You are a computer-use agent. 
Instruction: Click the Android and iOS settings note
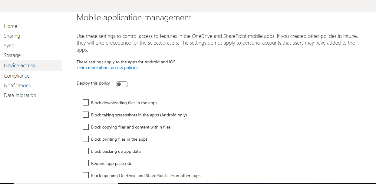click(126, 62)
